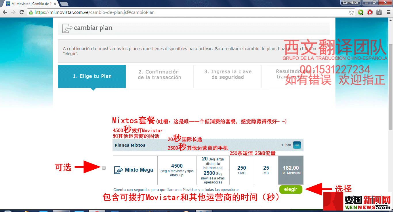Viewport: 393px width, 212px height.
Task: Open the AdBlock stop-hand extension
Action: pyautogui.click(x=370, y=12)
